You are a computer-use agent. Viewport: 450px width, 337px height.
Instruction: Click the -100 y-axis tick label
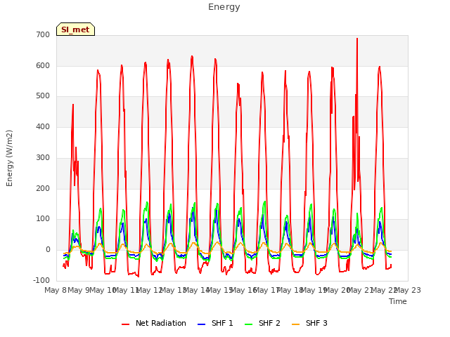point(41,281)
